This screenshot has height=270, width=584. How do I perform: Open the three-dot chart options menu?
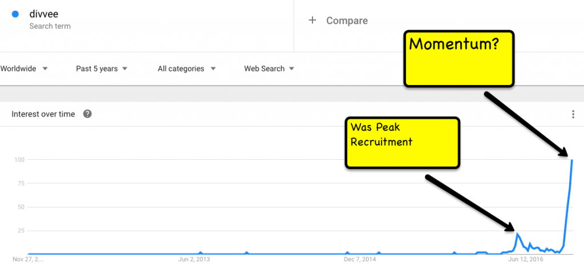click(573, 115)
